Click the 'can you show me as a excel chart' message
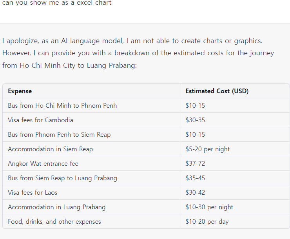The image size is (290, 239). pyautogui.click(x=57, y=3)
